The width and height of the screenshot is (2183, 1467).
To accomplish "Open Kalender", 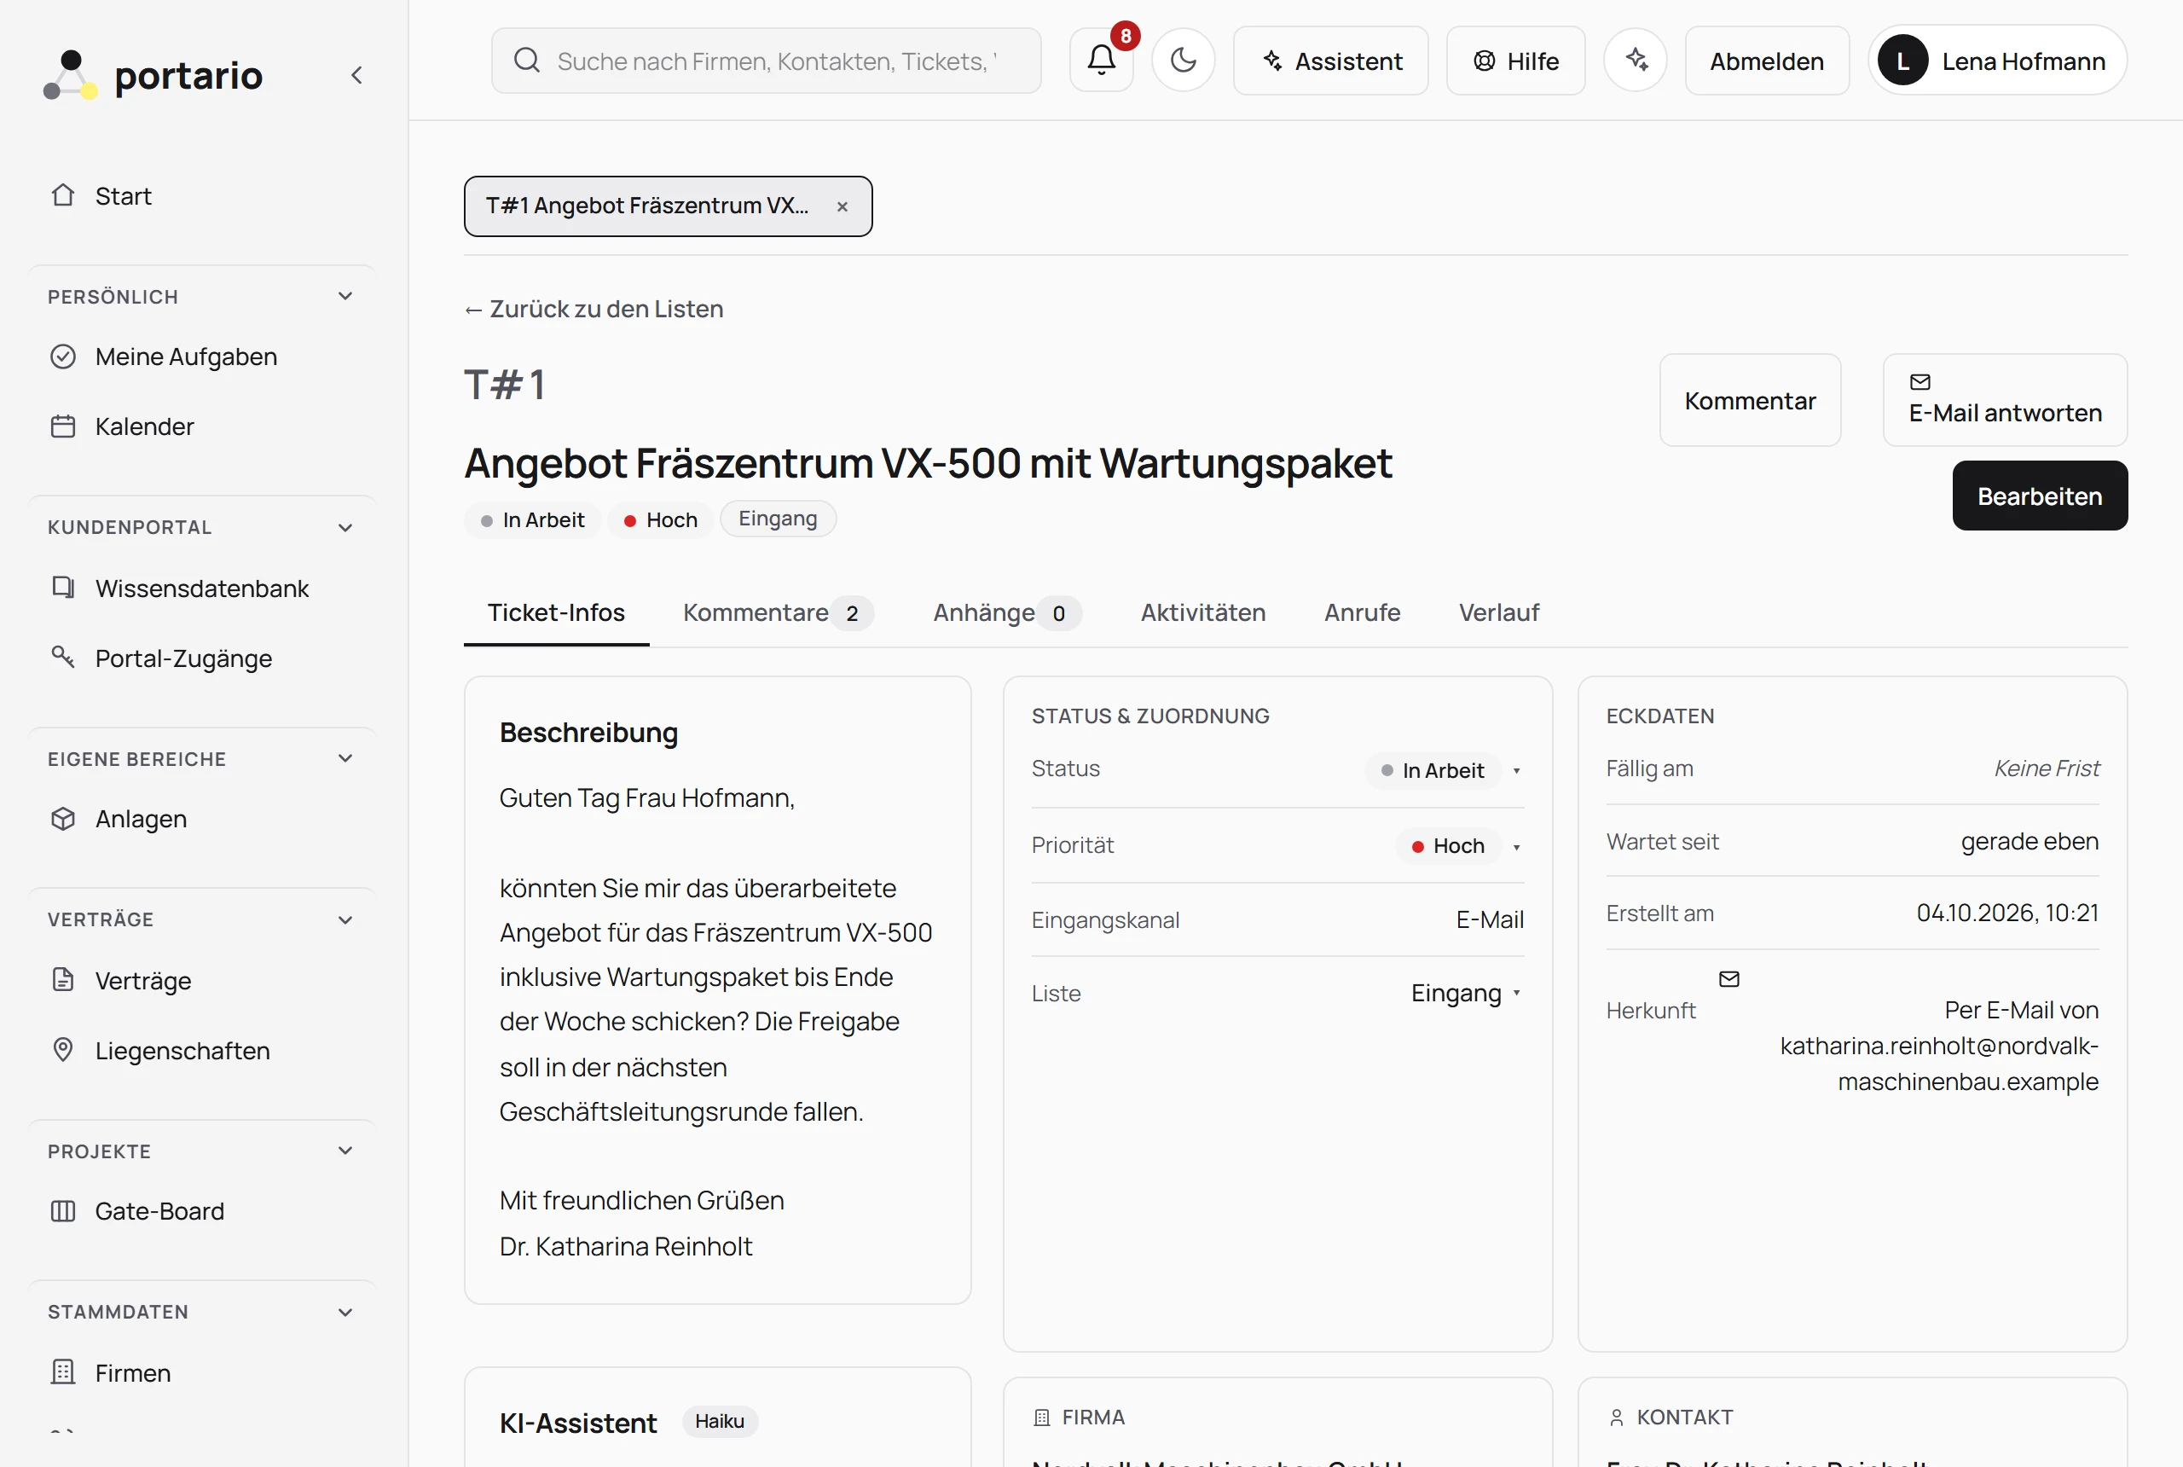I will pyautogui.click(x=203, y=426).
